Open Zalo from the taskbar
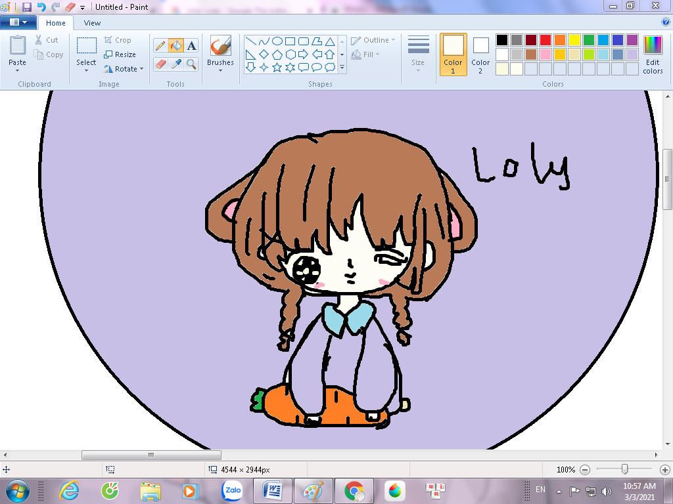Image resolution: width=673 pixels, height=504 pixels. (232, 491)
